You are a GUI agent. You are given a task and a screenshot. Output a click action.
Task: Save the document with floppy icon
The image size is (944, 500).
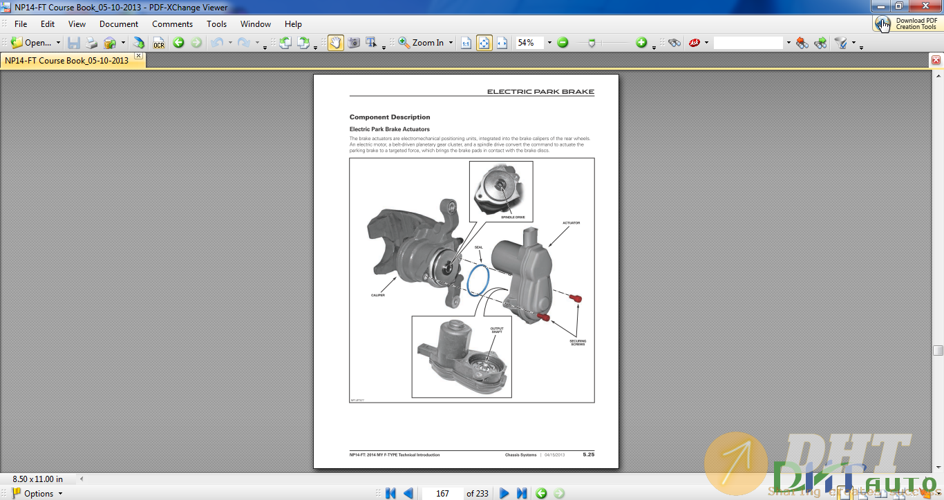click(x=74, y=43)
